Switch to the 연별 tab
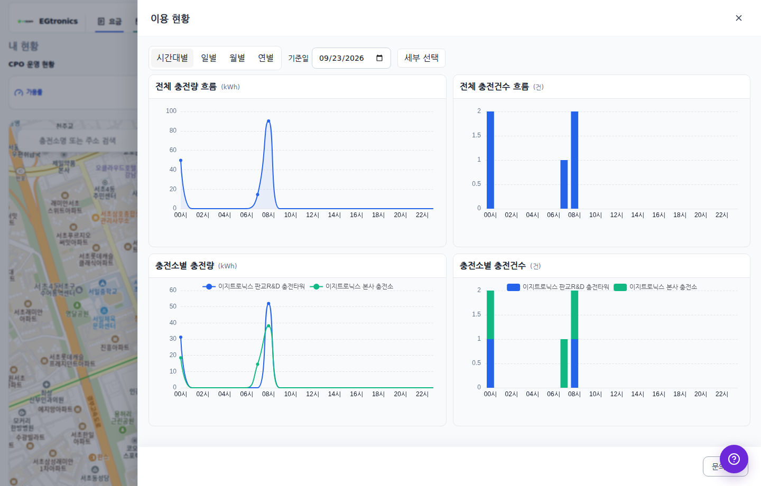The width and height of the screenshot is (761, 486). [266, 58]
